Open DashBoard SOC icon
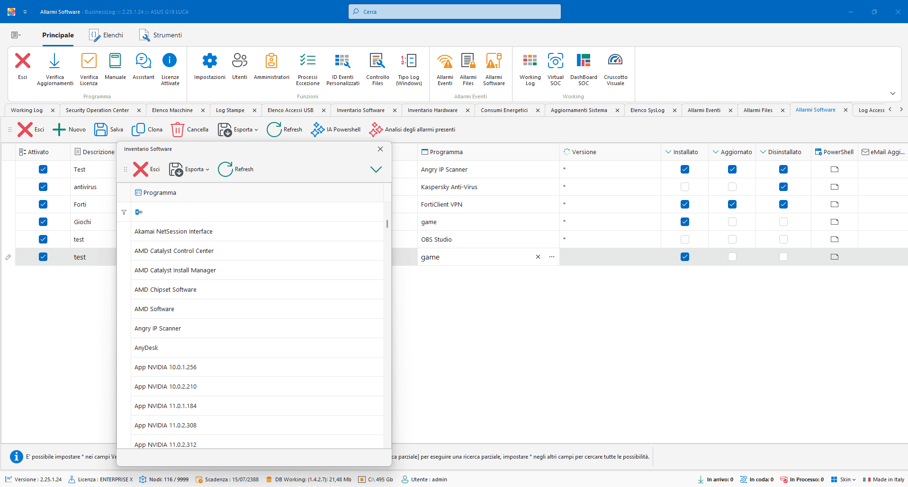Viewport: 908px width, 487px height. pyautogui.click(x=583, y=61)
